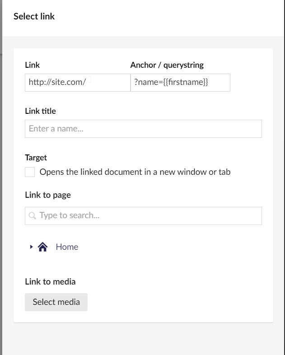The height and width of the screenshot is (355, 285).
Task: Click the 'Opens the linked document' label text
Action: (135, 172)
